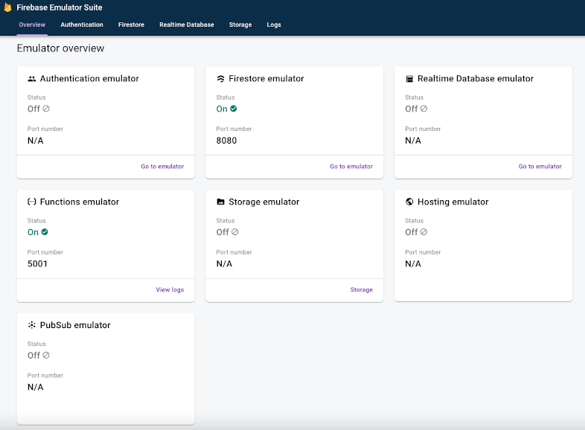This screenshot has height=430, width=585.
Task: Click the Firebase flame logo icon
Action: pos(7,7)
